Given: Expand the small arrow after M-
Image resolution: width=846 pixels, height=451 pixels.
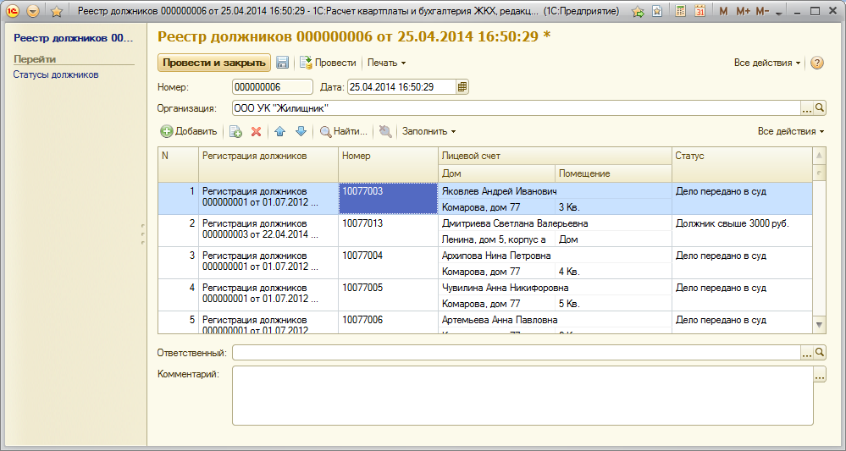Looking at the screenshot, I should click(778, 14).
